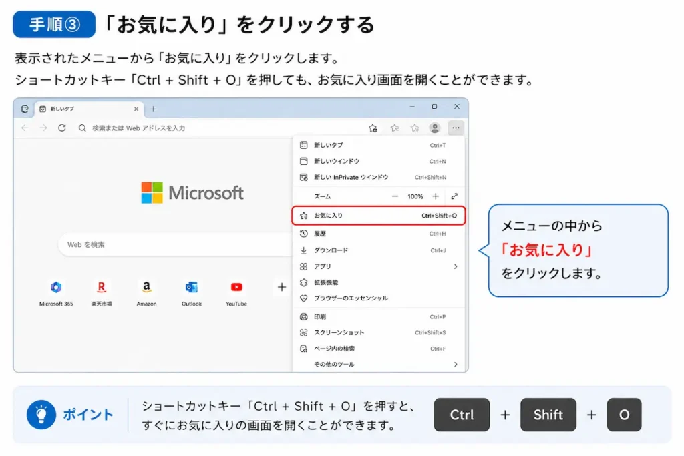
Task: Click the Web を検索 search box
Action: [174, 244]
